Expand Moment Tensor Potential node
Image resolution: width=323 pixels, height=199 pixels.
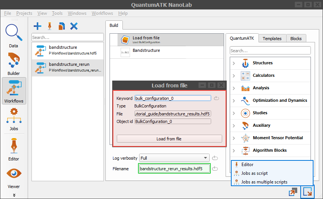pyautogui.click(x=234, y=138)
